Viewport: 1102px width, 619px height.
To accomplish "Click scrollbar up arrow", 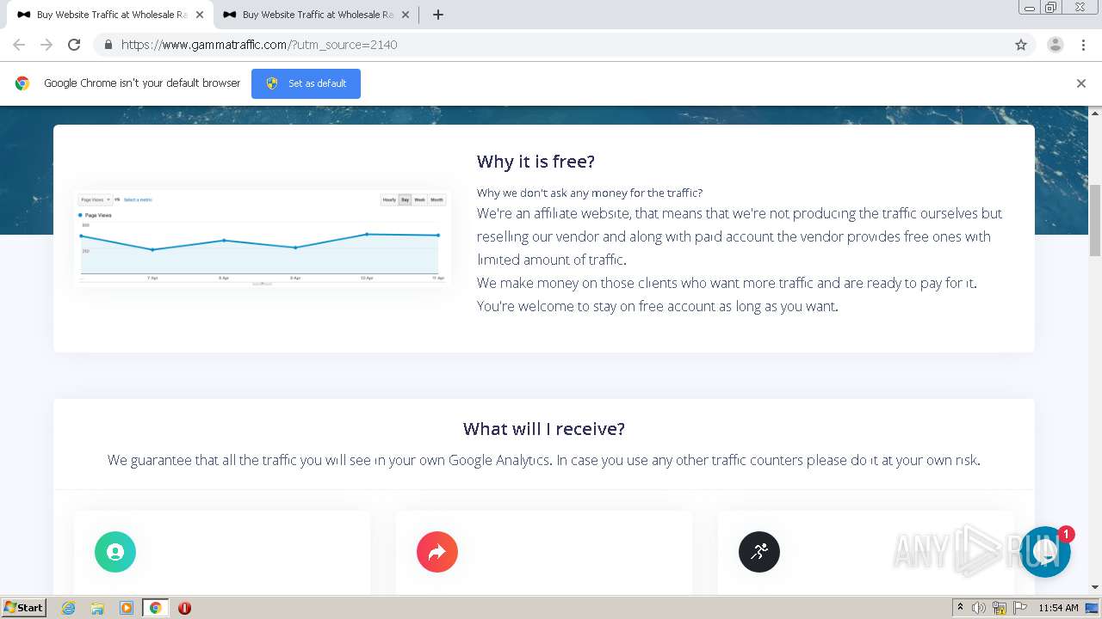I will 1095,113.
